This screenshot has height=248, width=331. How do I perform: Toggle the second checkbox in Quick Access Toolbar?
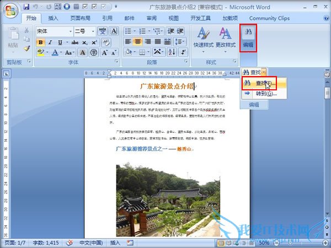pos(94,7)
